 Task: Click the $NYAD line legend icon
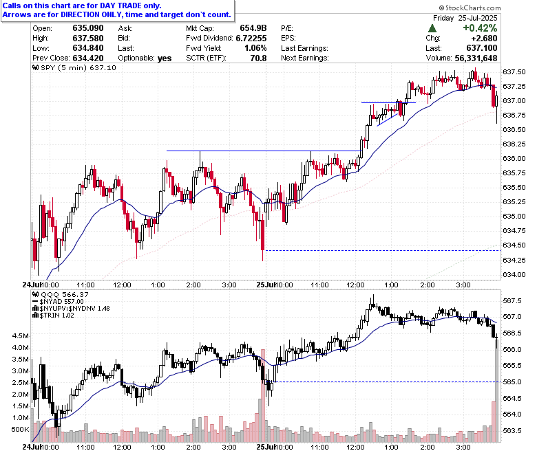point(35,302)
